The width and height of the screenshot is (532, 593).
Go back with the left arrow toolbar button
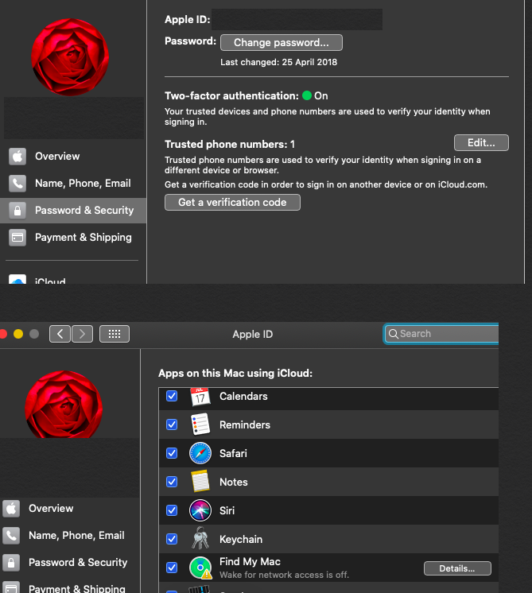[60, 334]
